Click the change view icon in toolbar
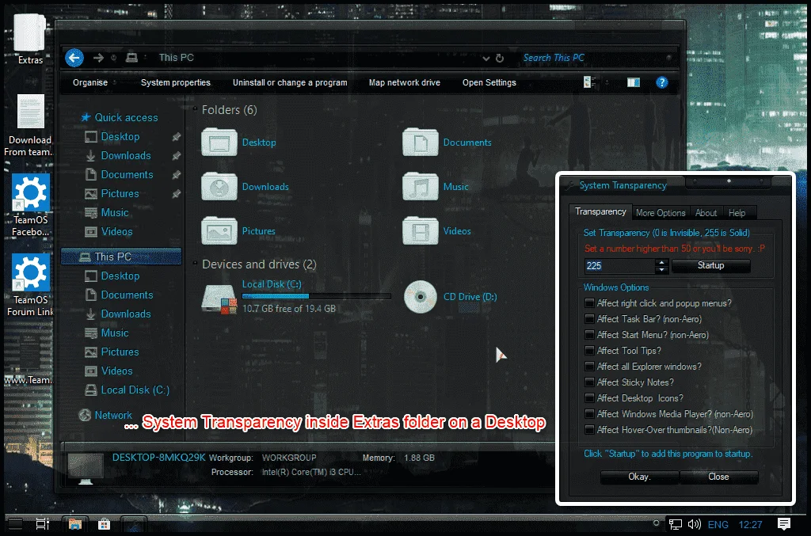Image resolution: width=811 pixels, height=536 pixels. click(x=589, y=82)
